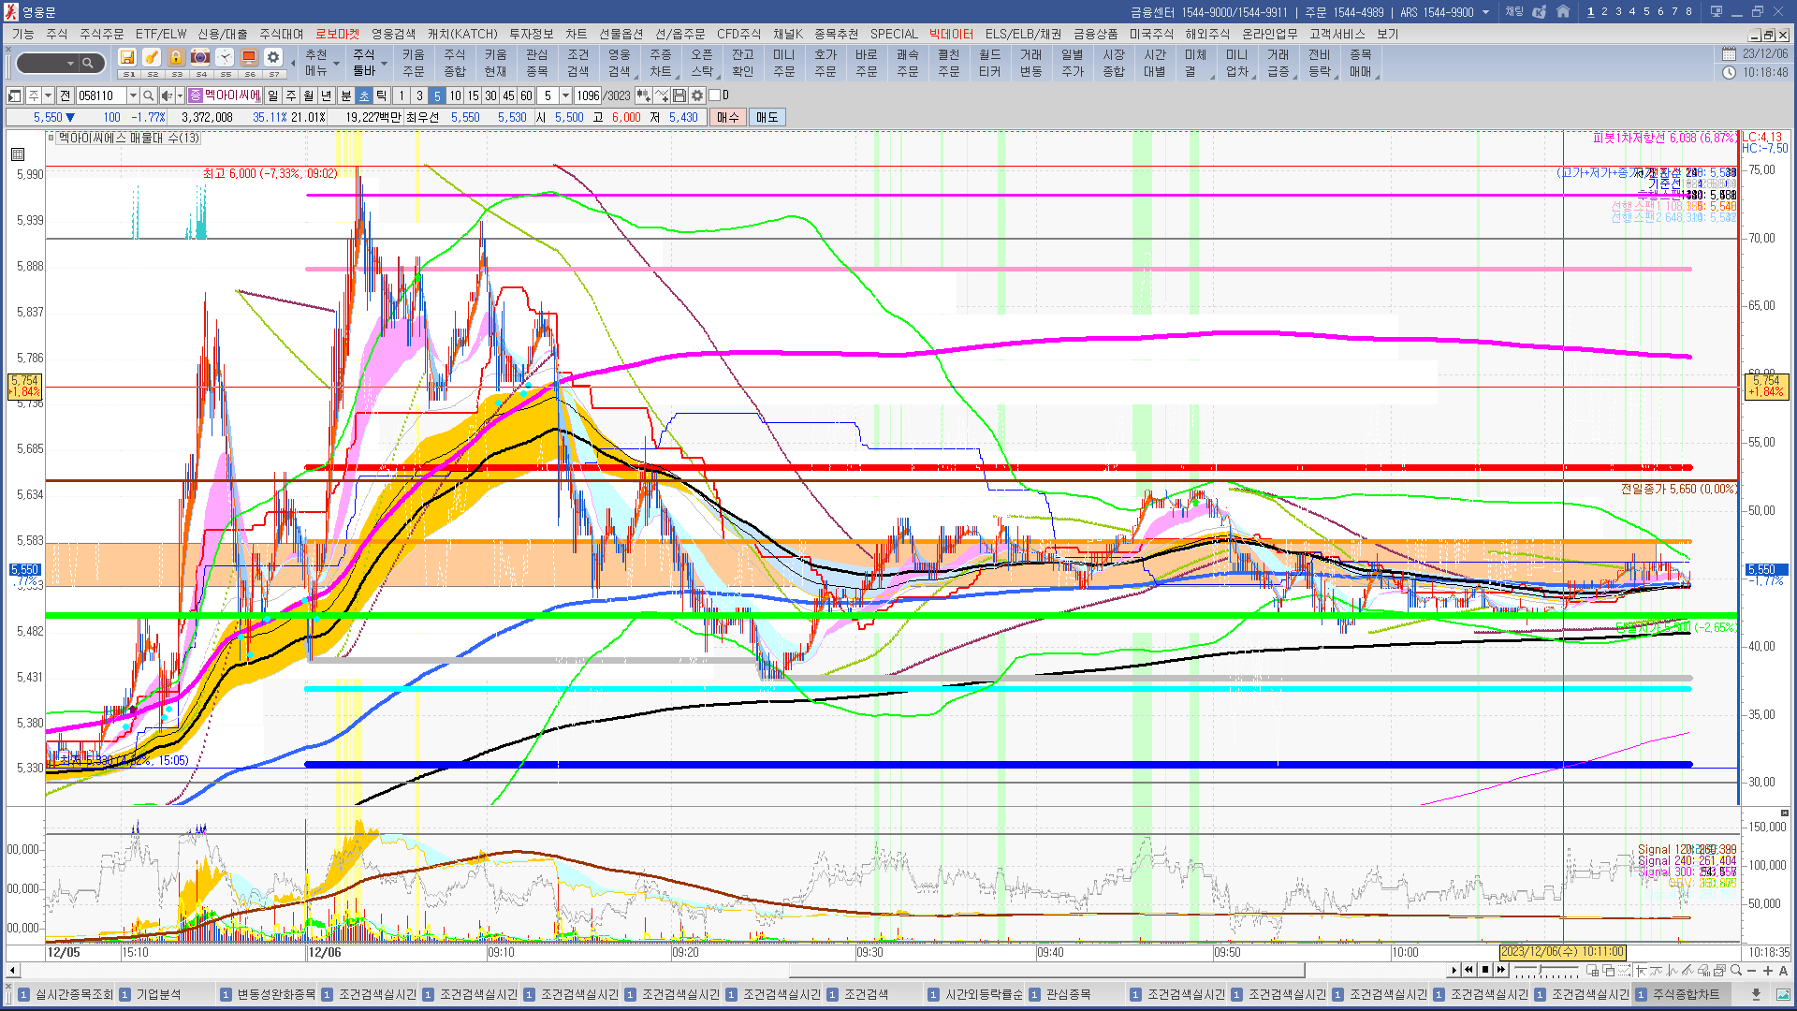This screenshot has width=1797, height=1011.
Task: Toggle the D checkbox in chart toolbar
Action: pyautogui.click(x=715, y=95)
